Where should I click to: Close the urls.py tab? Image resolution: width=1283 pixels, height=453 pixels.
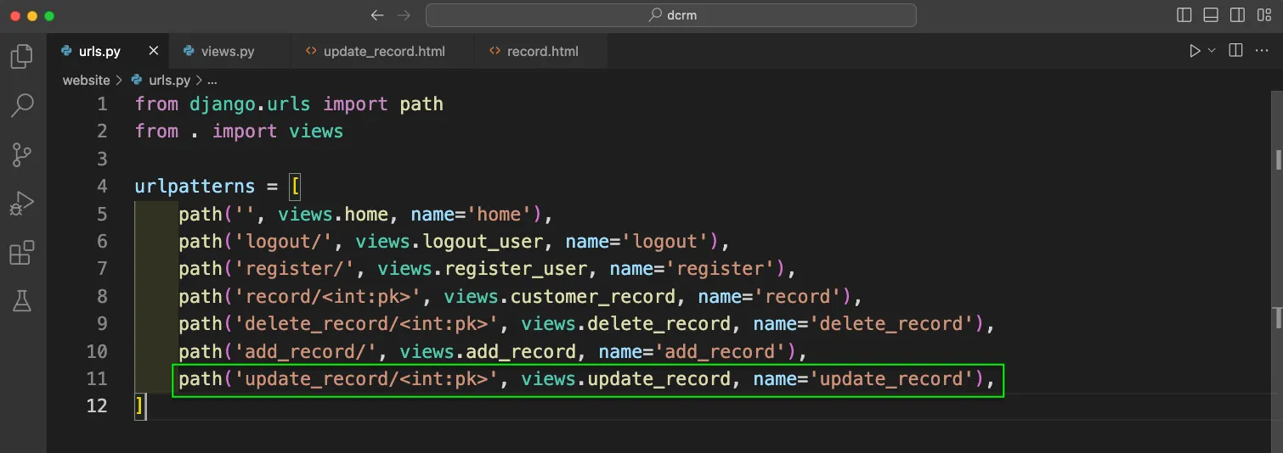click(154, 51)
